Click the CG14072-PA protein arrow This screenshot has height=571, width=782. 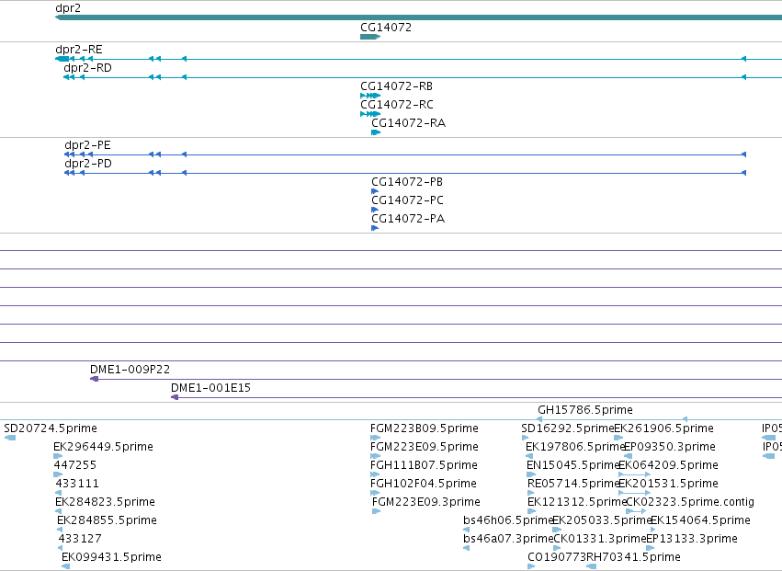pos(375,228)
